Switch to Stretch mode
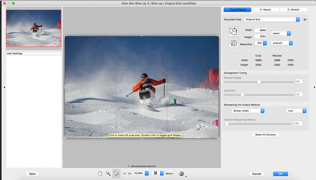Image resolution: width=316 pixels, height=180 pixels. (x=294, y=10)
